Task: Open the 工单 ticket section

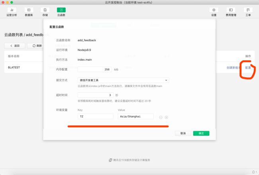Action: point(248,12)
